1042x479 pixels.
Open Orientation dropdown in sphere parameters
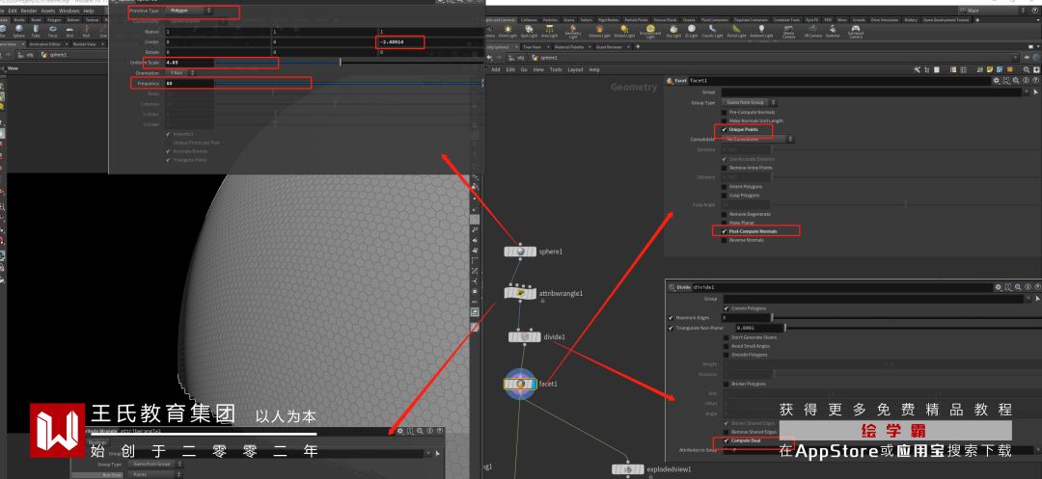click(182, 73)
